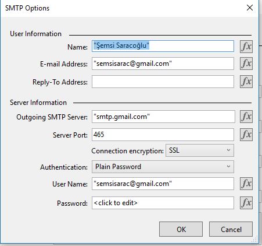Image resolution: width=262 pixels, height=246 pixels.
Task: Open the fx expression editor for Reply-To Address
Action: (246, 82)
